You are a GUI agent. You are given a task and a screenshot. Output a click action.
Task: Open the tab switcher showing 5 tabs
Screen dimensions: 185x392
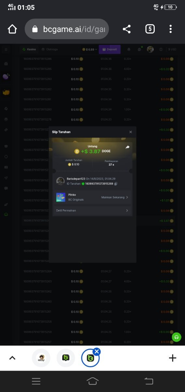click(x=149, y=29)
